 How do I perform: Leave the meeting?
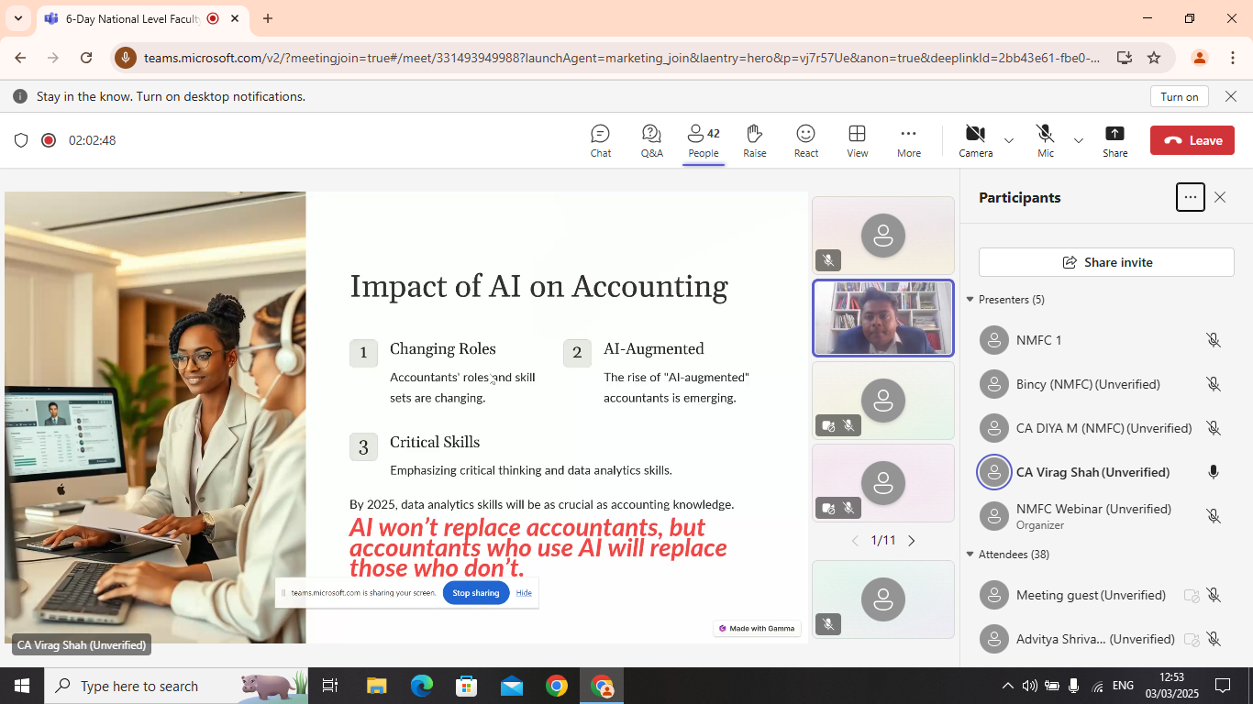(x=1192, y=140)
